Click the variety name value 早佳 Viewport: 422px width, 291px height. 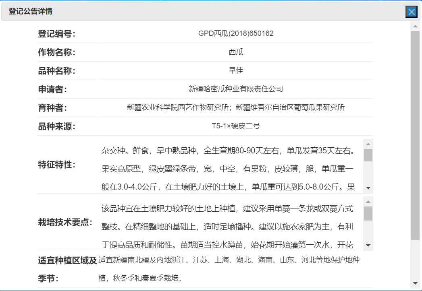point(236,70)
